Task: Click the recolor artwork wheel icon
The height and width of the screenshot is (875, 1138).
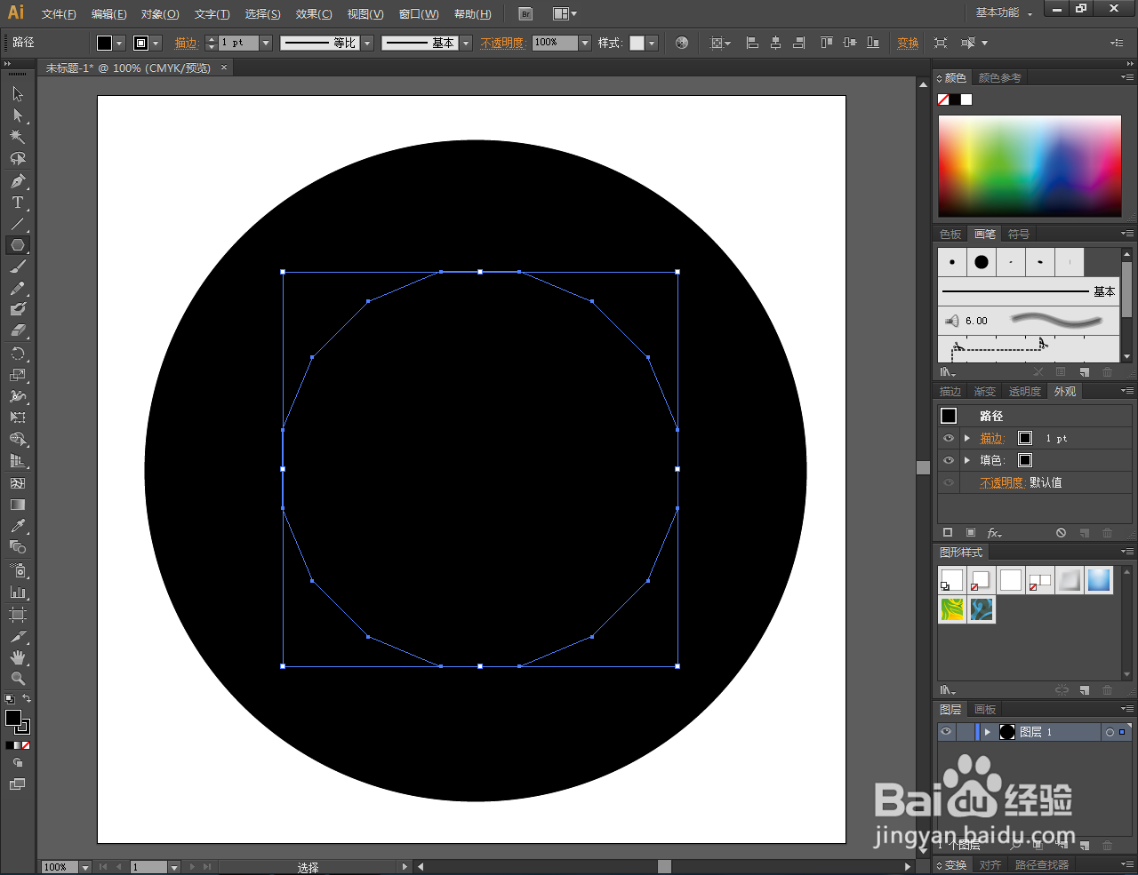Action: click(682, 43)
